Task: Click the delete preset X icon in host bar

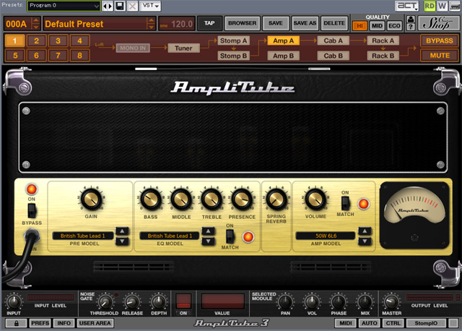Action: [x=132, y=6]
